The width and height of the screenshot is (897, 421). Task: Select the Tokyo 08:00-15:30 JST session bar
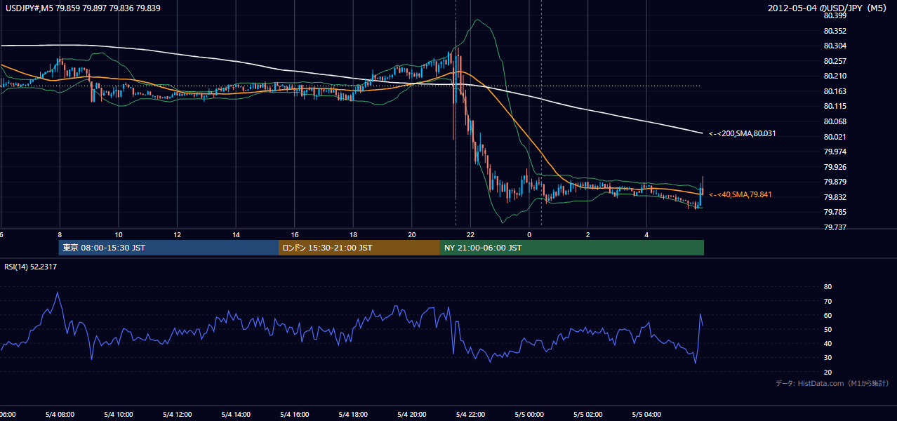(168, 248)
